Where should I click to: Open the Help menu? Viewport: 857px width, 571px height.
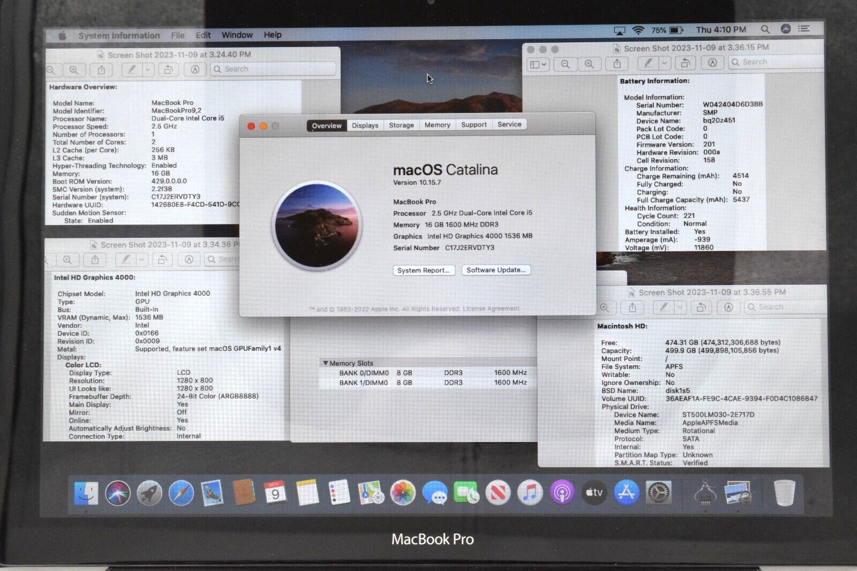272,35
